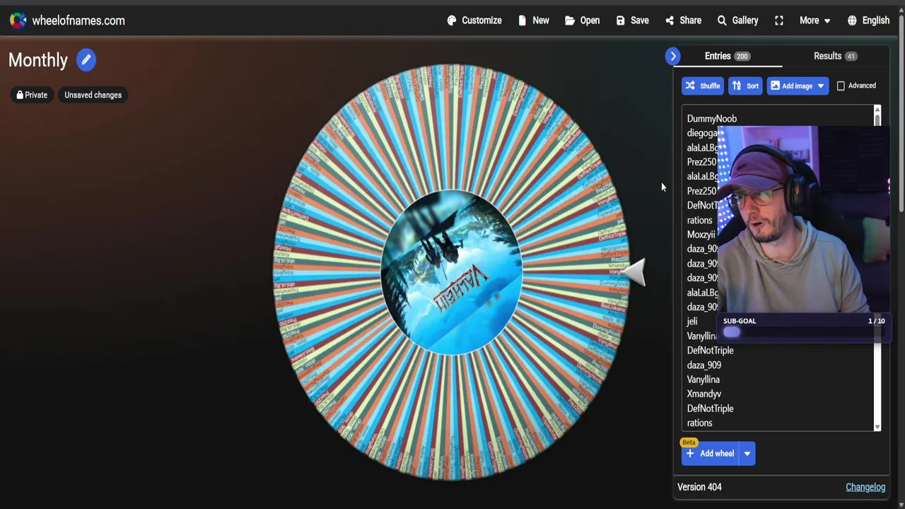Click the jeli entry
The width and height of the screenshot is (905, 509).
pyautogui.click(x=691, y=321)
